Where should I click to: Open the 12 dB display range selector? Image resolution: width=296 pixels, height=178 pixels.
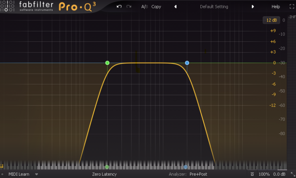click(271, 20)
